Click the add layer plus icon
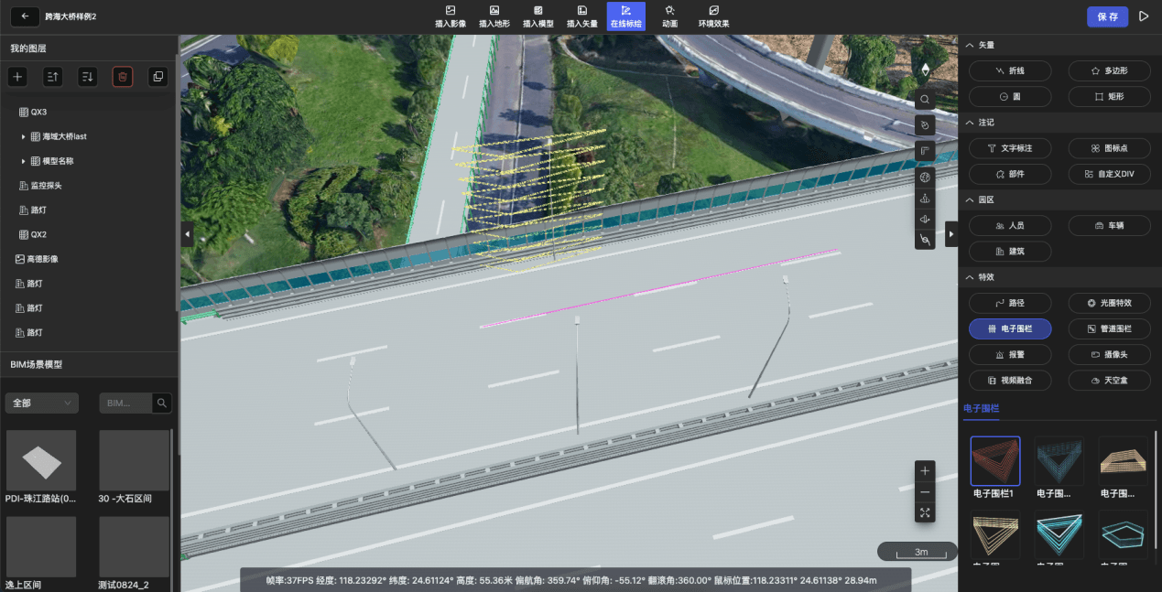 tap(17, 77)
